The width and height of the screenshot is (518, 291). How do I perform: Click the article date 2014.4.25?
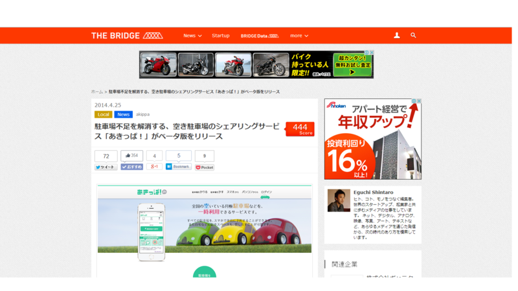coord(107,105)
